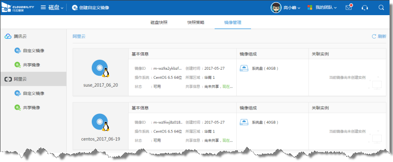
Task: Click the headset support icon
Action: (x=365, y=7)
